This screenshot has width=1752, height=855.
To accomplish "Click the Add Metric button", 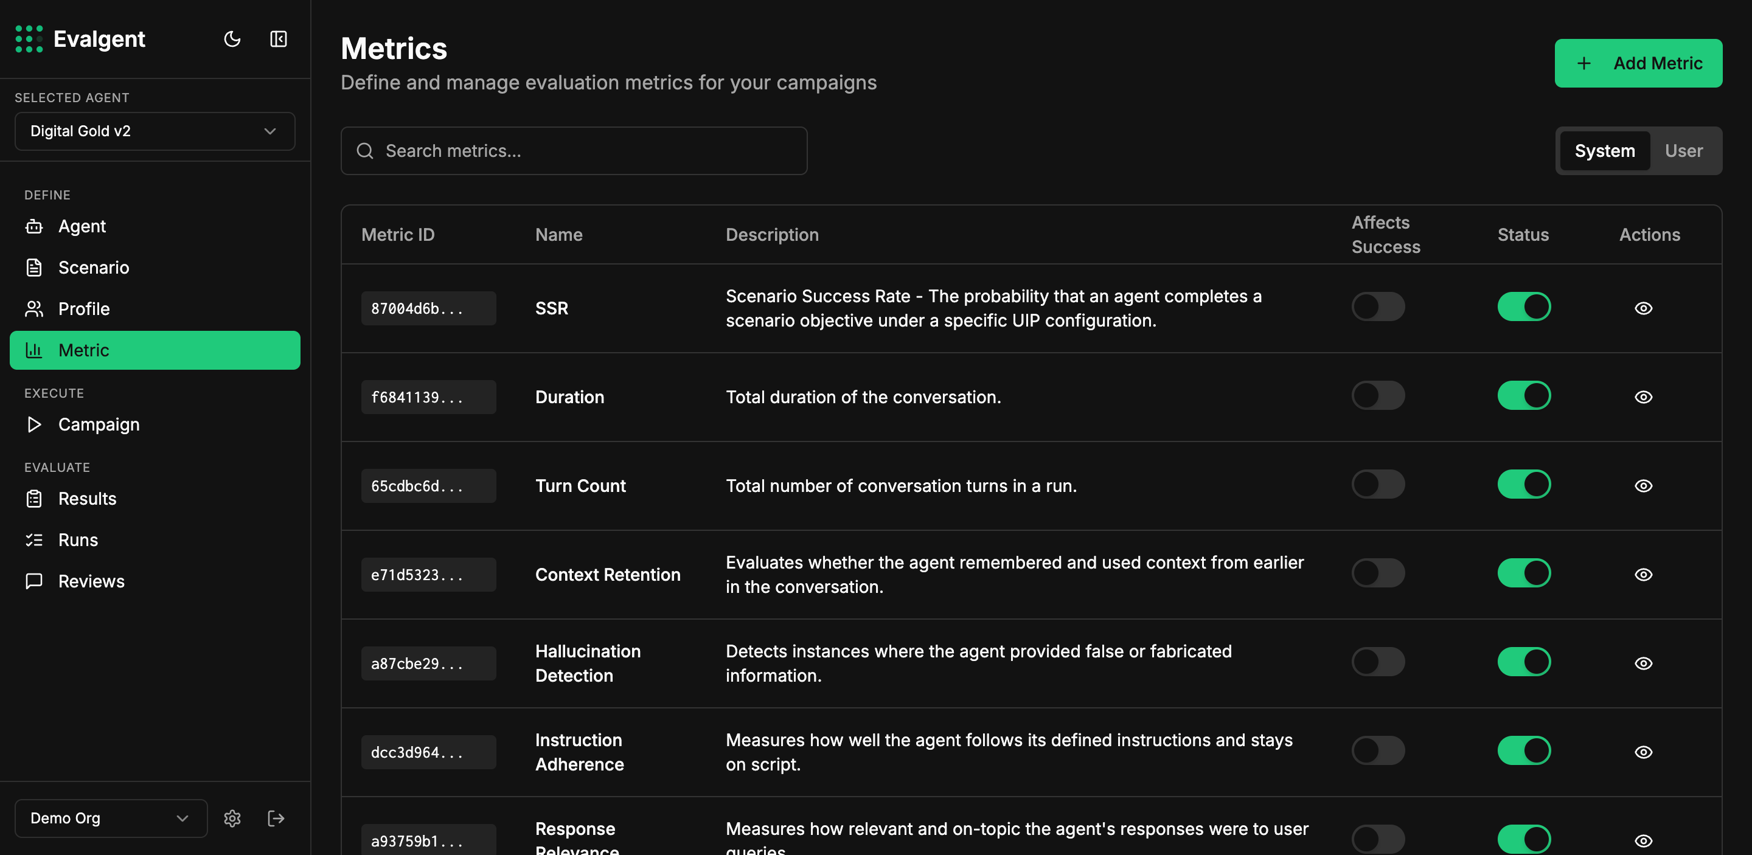I will click(x=1638, y=63).
